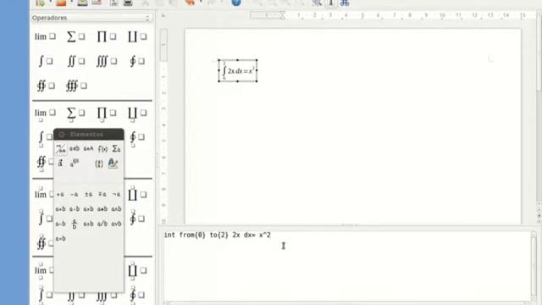The image size is (542, 305).
Task: Insert the plain summation operator
Action: (75, 36)
